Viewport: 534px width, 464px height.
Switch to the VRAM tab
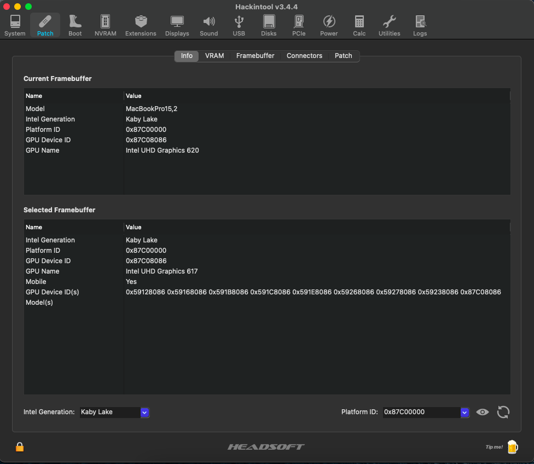click(x=214, y=55)
